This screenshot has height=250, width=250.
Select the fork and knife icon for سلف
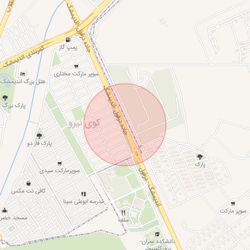124,212
